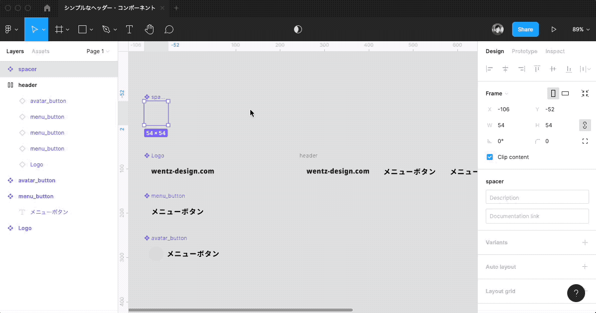This screenshot has height=313, width=596.
Task: Open the 89% zoom dropdown
Action: point(581,30)
